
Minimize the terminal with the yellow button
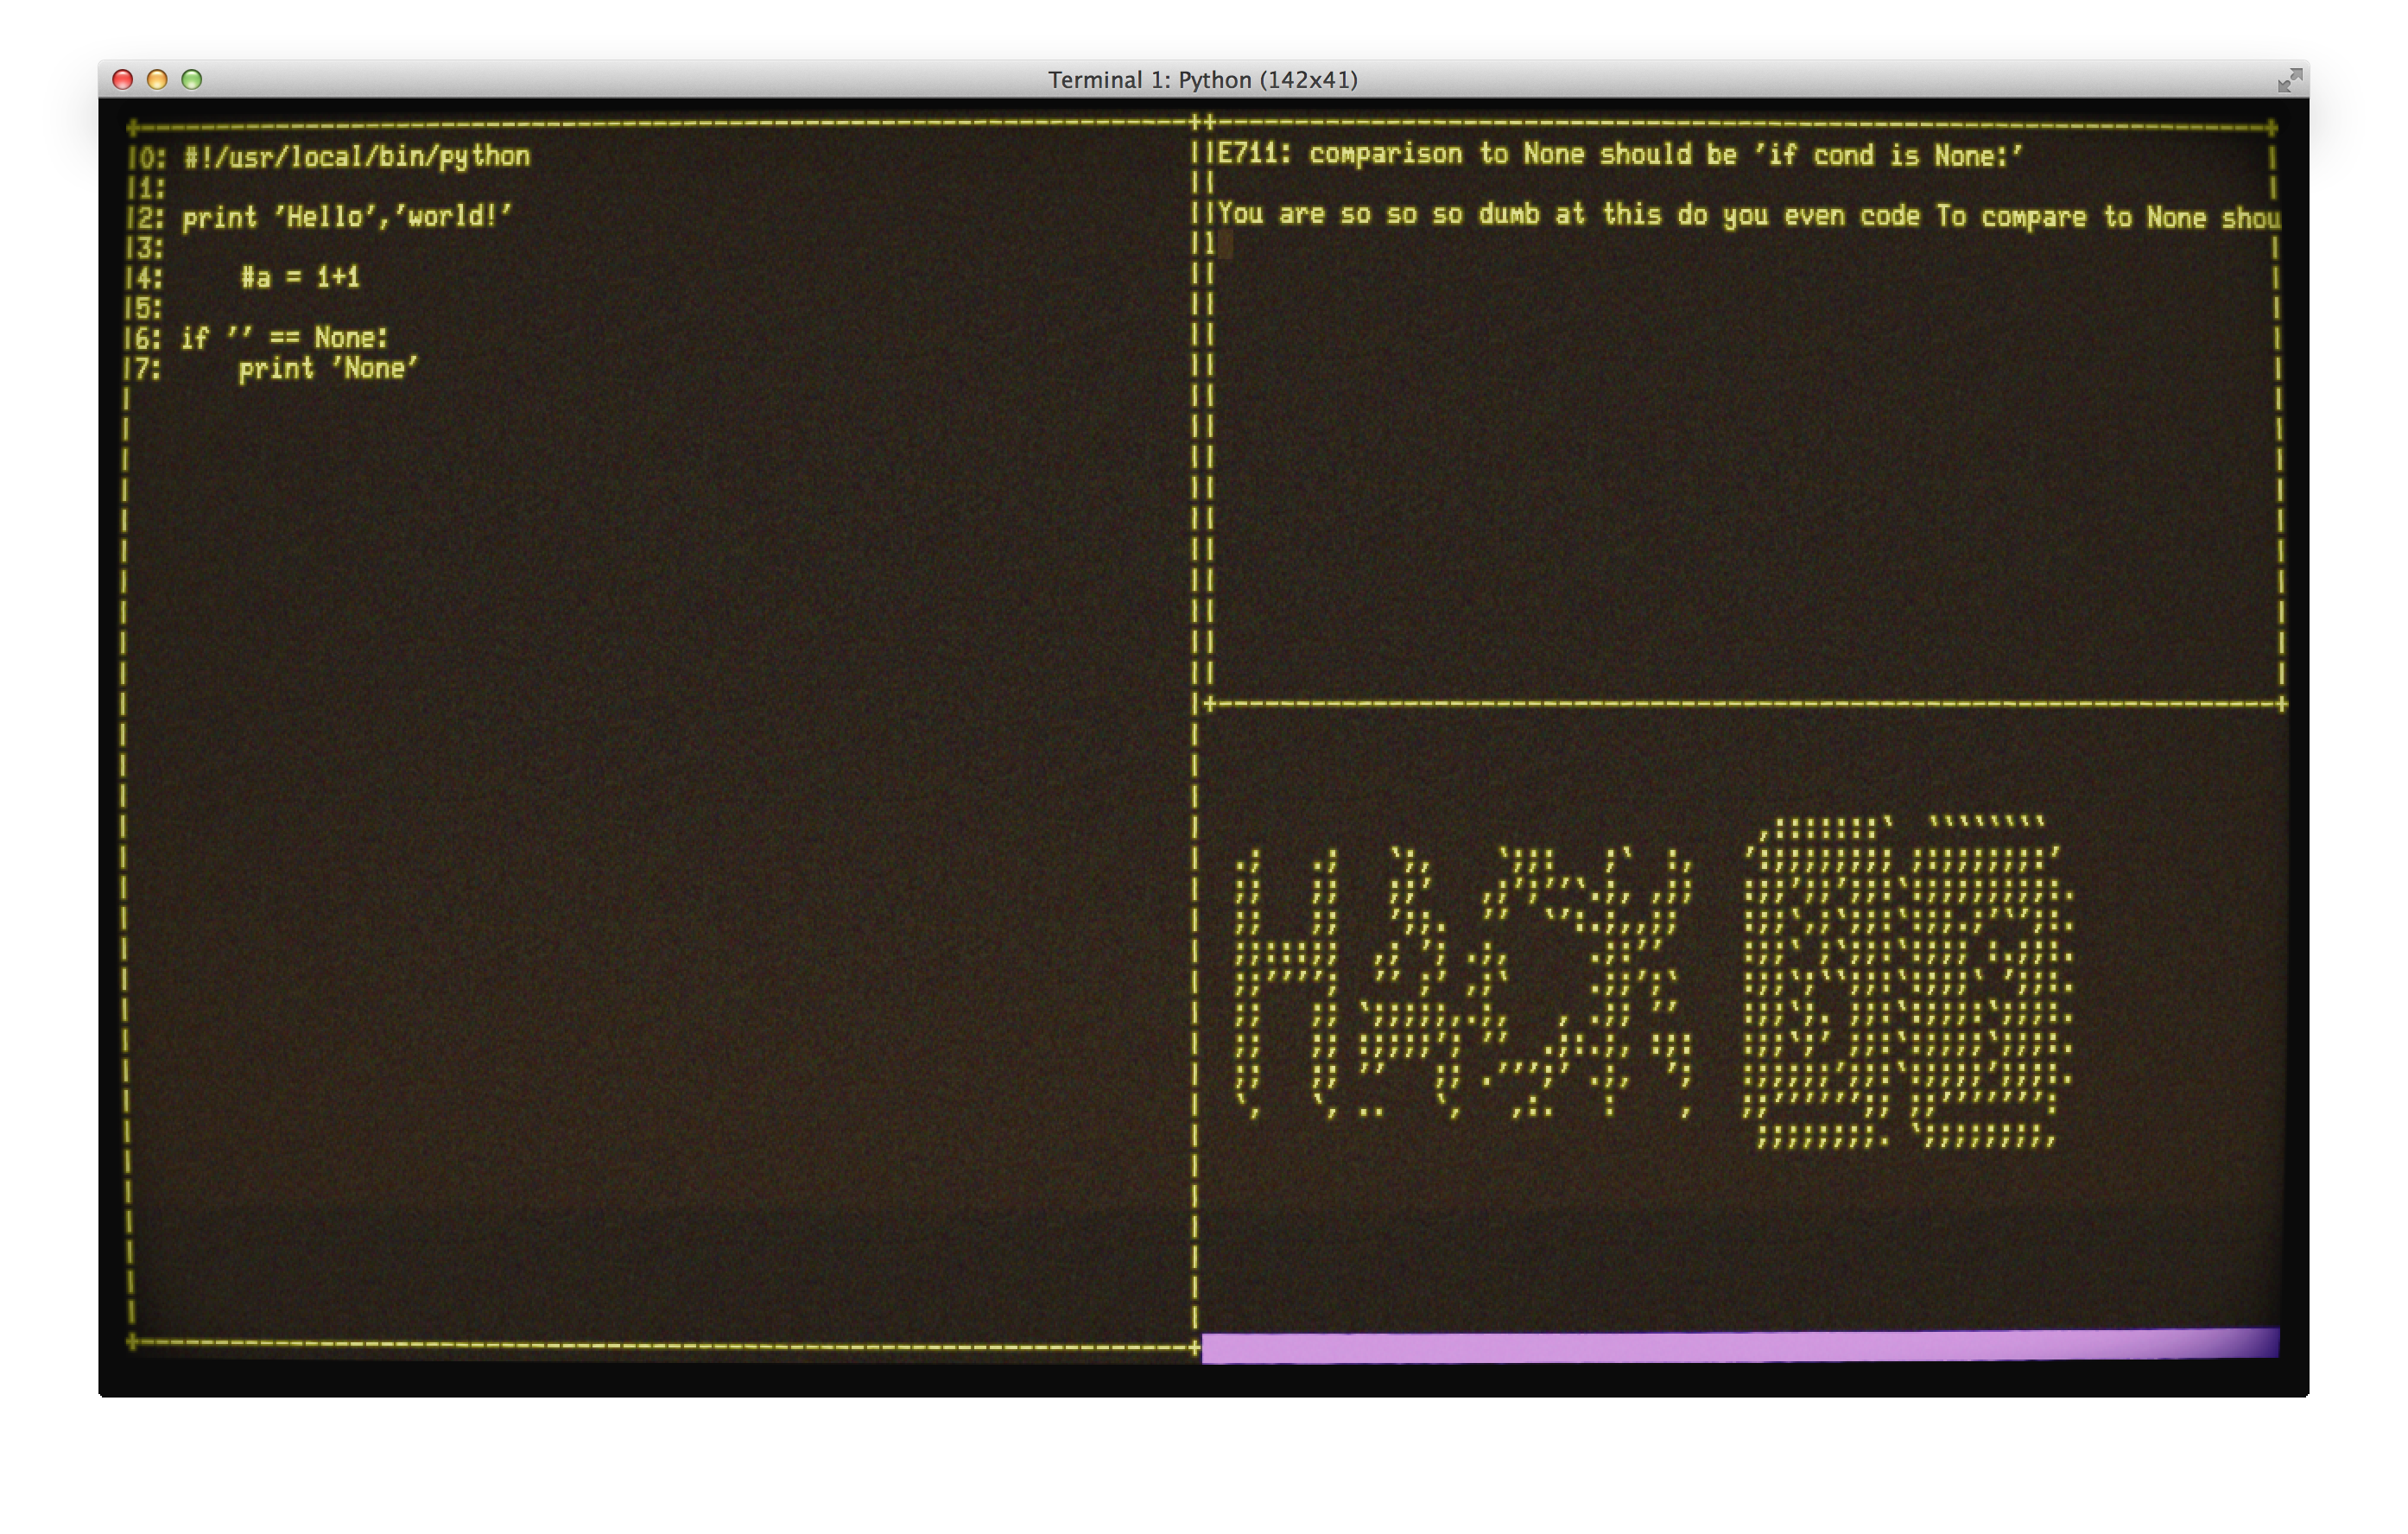click(157, 80)
